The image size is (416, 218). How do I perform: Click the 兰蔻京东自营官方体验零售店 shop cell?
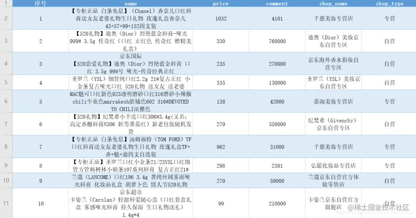tap(333, 181)
